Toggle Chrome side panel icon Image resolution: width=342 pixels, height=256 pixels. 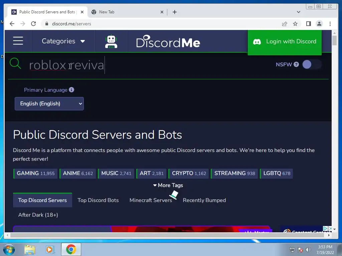(x=308, y=24)
